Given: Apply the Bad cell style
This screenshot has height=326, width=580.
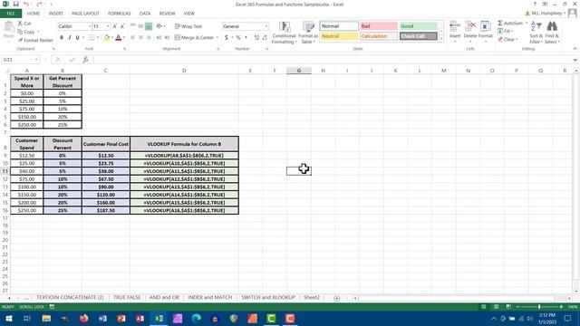Looking at the screenshot, I should pyautogui.click(x=379, y=26).
